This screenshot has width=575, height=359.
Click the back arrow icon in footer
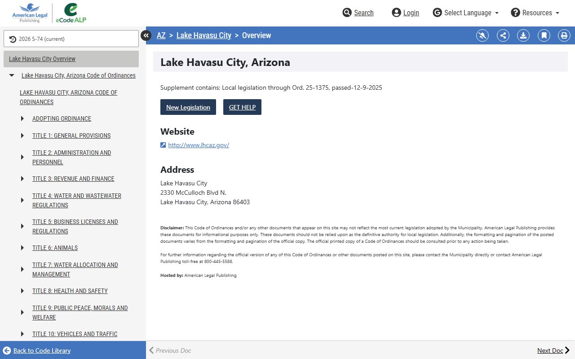click(x=7, y=350)
